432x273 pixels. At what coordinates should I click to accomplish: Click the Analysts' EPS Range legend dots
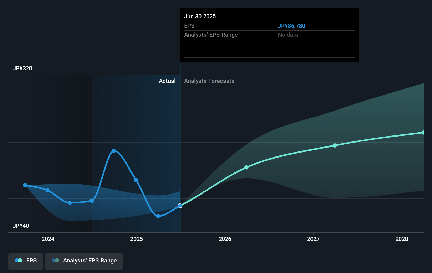click(55, 260)
